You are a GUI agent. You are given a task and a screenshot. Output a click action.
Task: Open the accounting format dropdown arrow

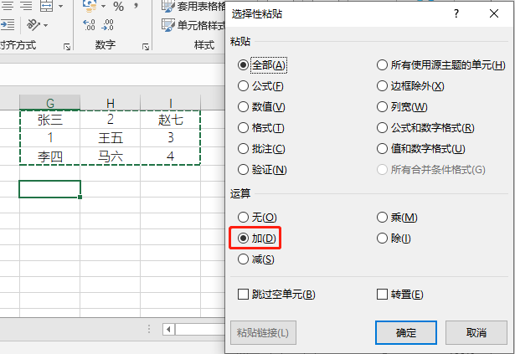(104, 6)
